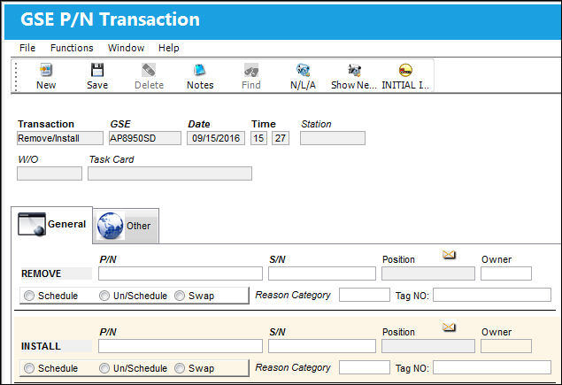This screenshot has height=385, width=562.
Task: Click the Station label
Action: tap(316, 124)
